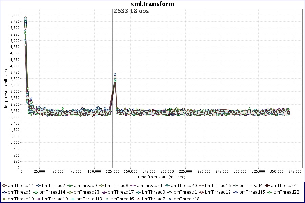Select the bmThread16 legend entry
Screen dimensions: 305x203
coord(218,185)
